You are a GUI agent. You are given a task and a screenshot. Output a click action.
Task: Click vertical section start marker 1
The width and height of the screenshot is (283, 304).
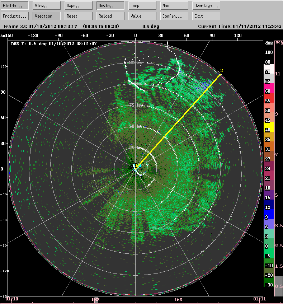[x=136, y=165]
